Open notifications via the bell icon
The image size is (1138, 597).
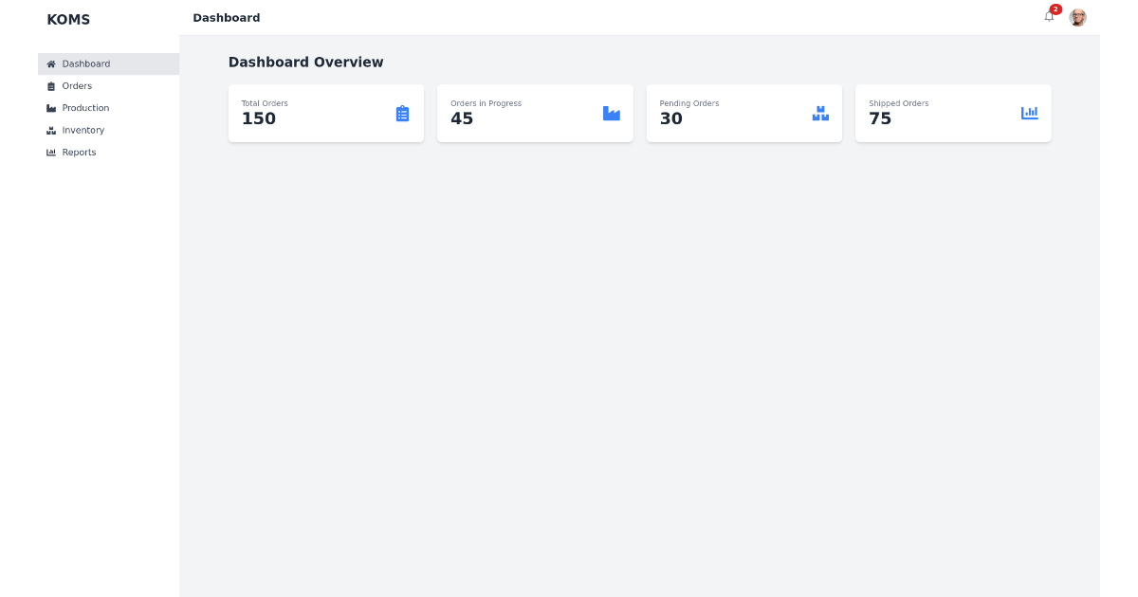click(x=1049, y=17)
